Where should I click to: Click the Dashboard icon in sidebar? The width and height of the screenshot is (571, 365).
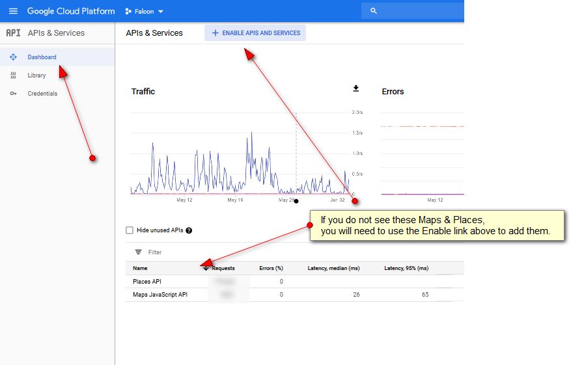point(13,57)
